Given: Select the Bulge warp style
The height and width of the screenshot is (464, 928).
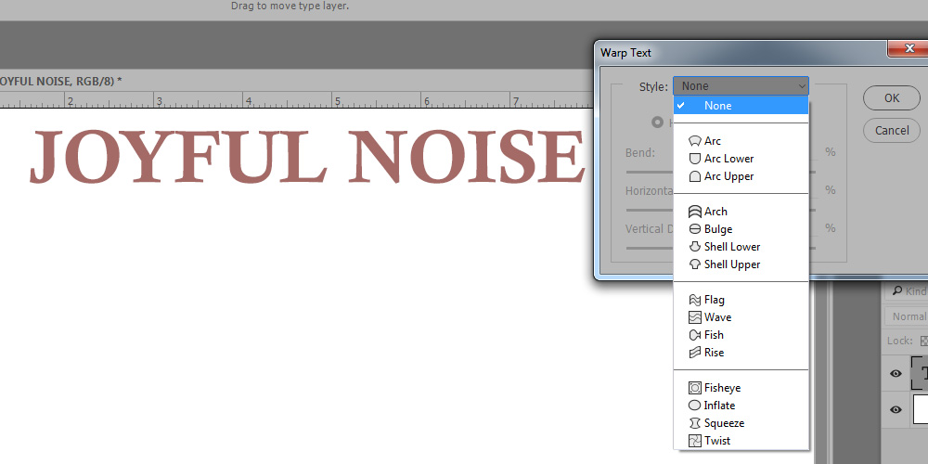Looking at the screenshot, I should coord(741,229).
